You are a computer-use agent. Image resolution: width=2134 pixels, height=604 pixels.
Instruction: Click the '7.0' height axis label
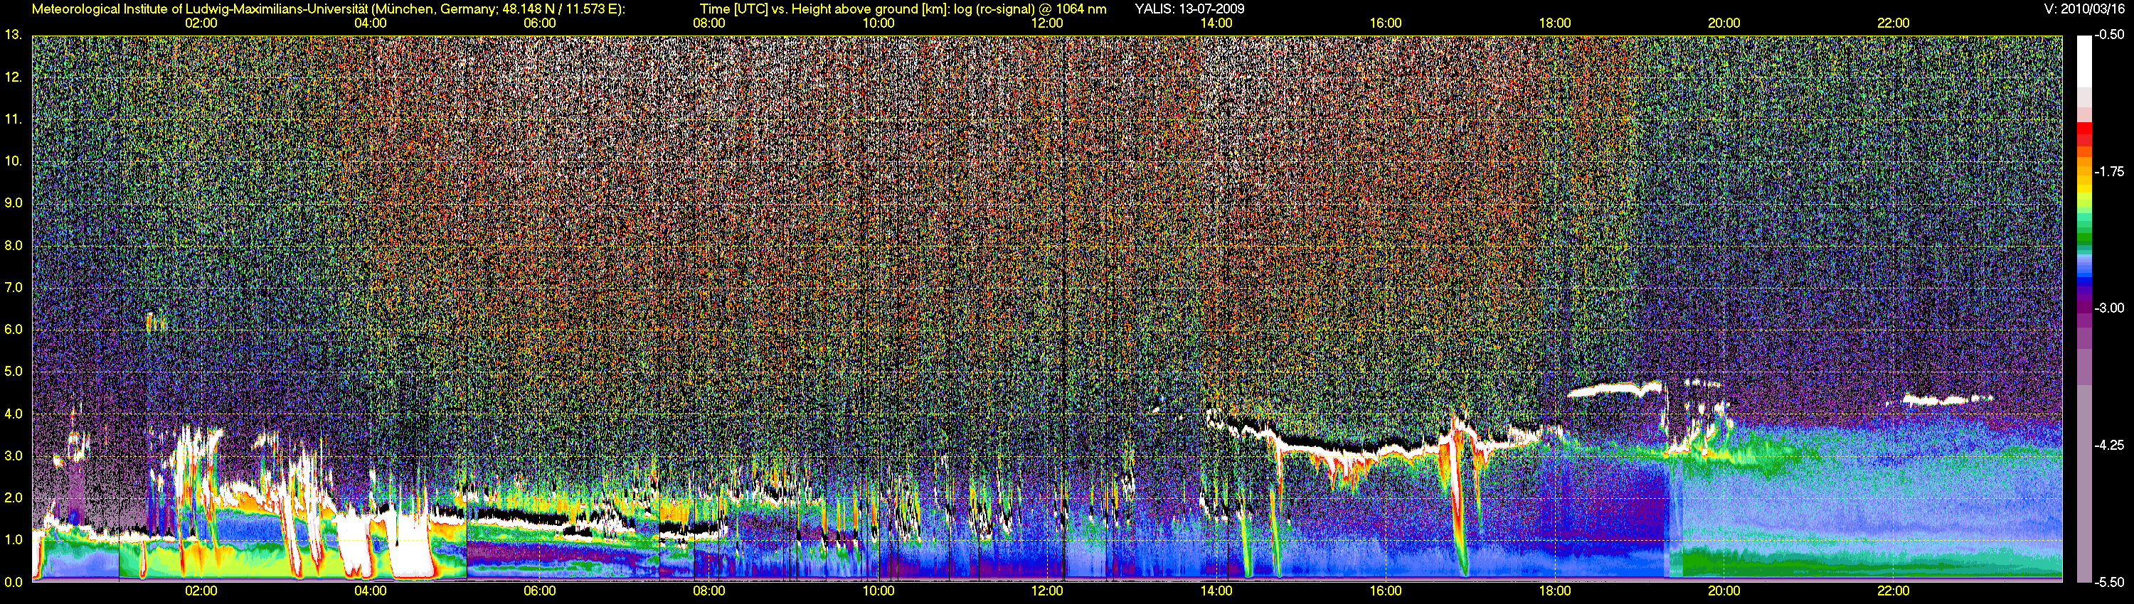(14, 287)
